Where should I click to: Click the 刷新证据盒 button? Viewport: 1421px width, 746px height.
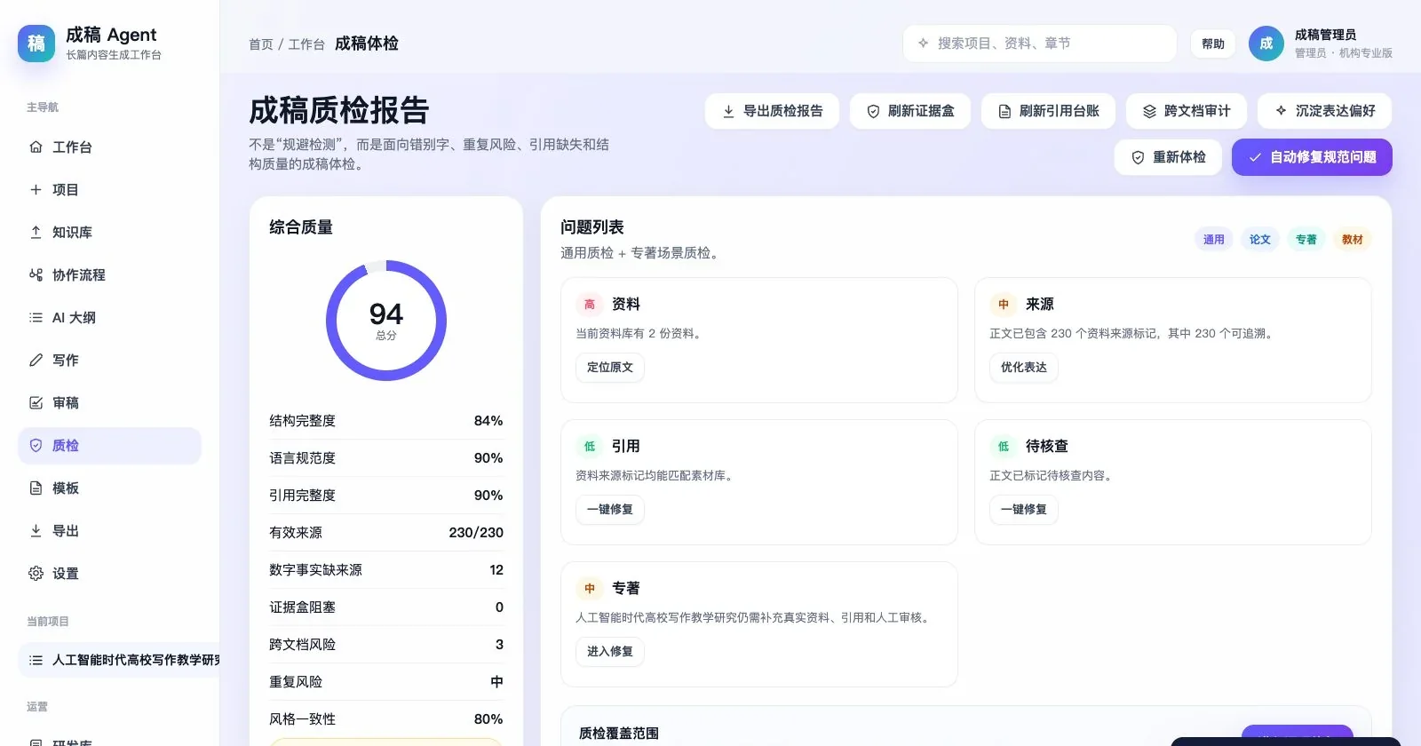pos(910,111)
